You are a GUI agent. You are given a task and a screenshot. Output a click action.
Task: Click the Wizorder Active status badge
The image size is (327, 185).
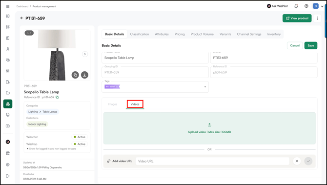click(x=80, y=137)
